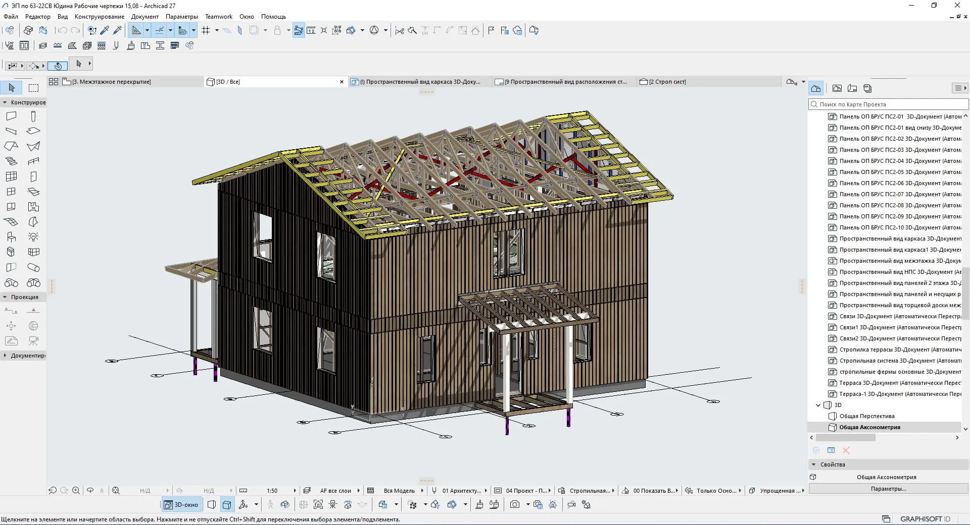The width and height of the screenshot is (970, 525).
Task: Collapse the Свойства panel
Action: pyautogui.click(x=813, y=464)
